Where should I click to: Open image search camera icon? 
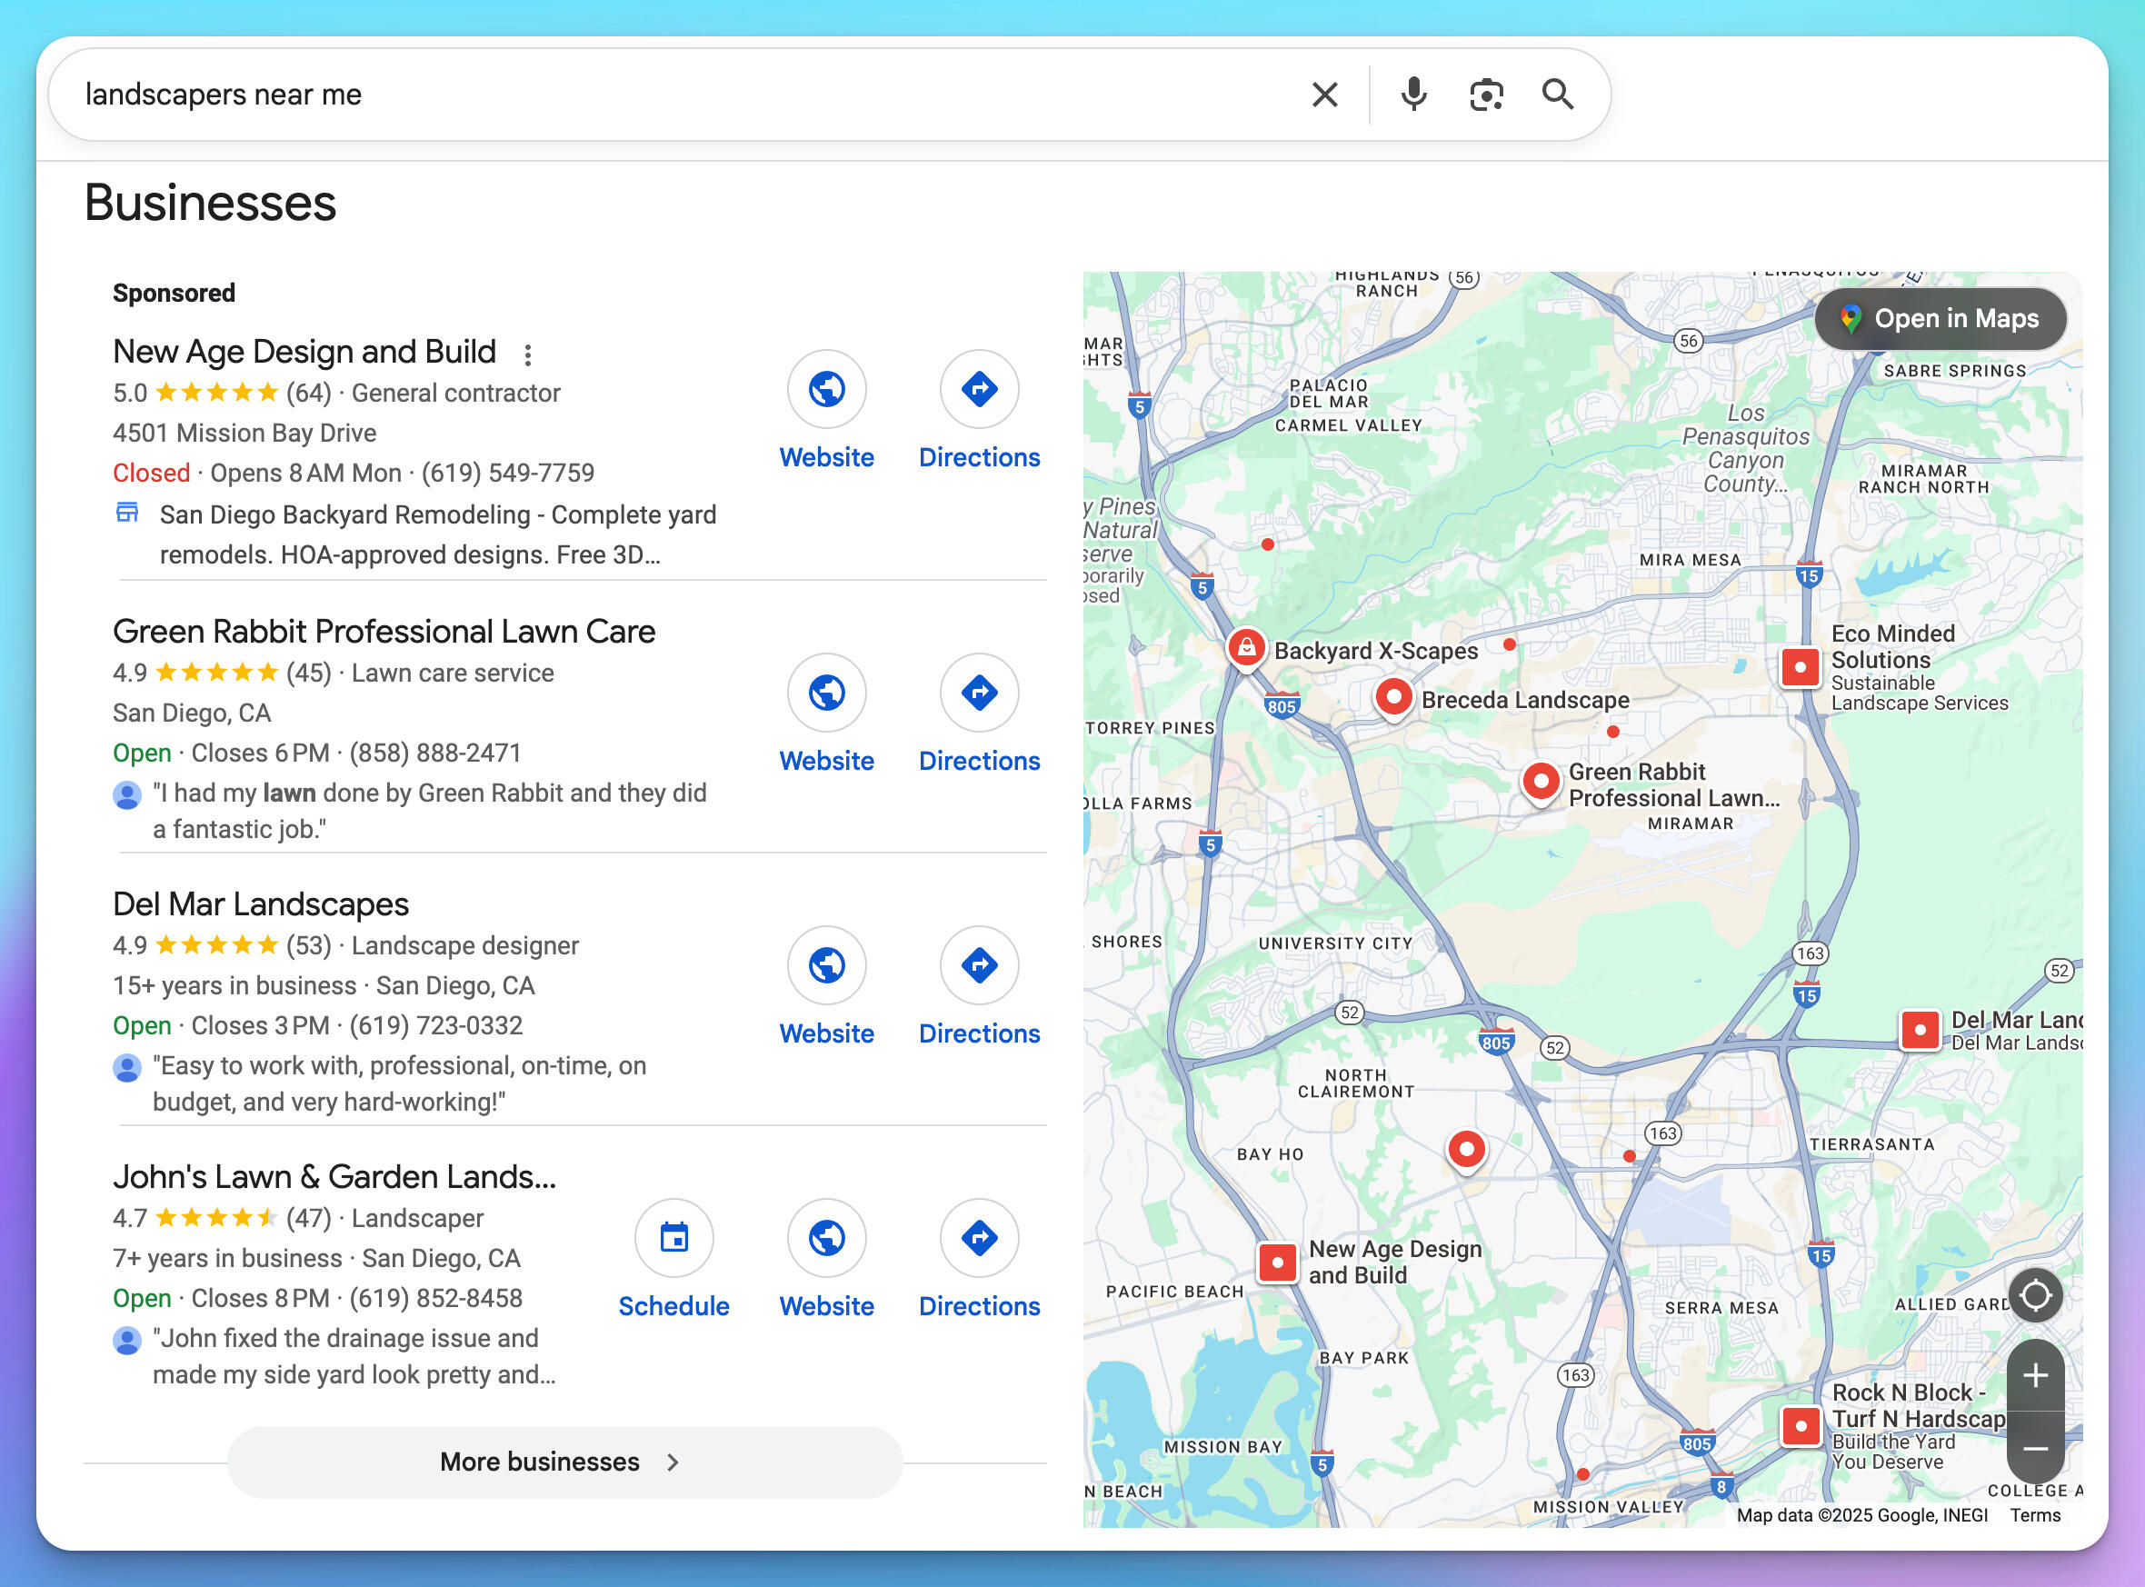pyautogui.click(x=1485, y=95)
